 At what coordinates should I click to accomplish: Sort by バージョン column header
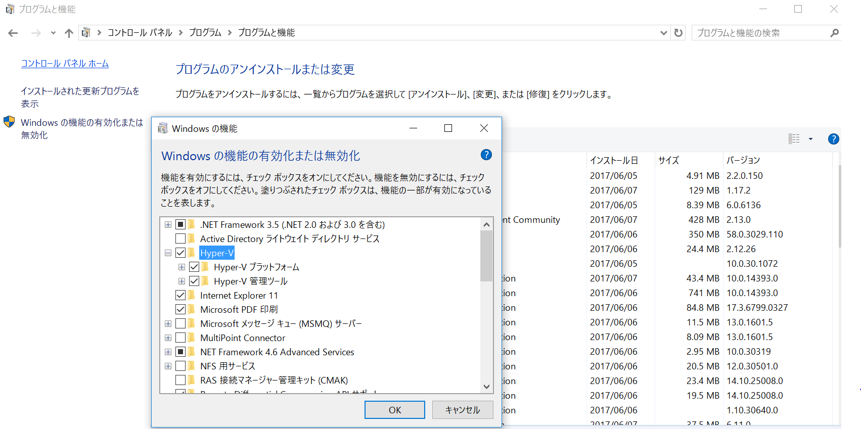click(x=777, y=160)
